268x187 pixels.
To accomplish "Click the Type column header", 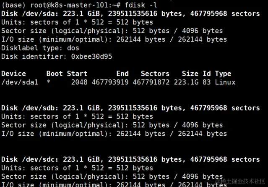I will pos(223,74).
